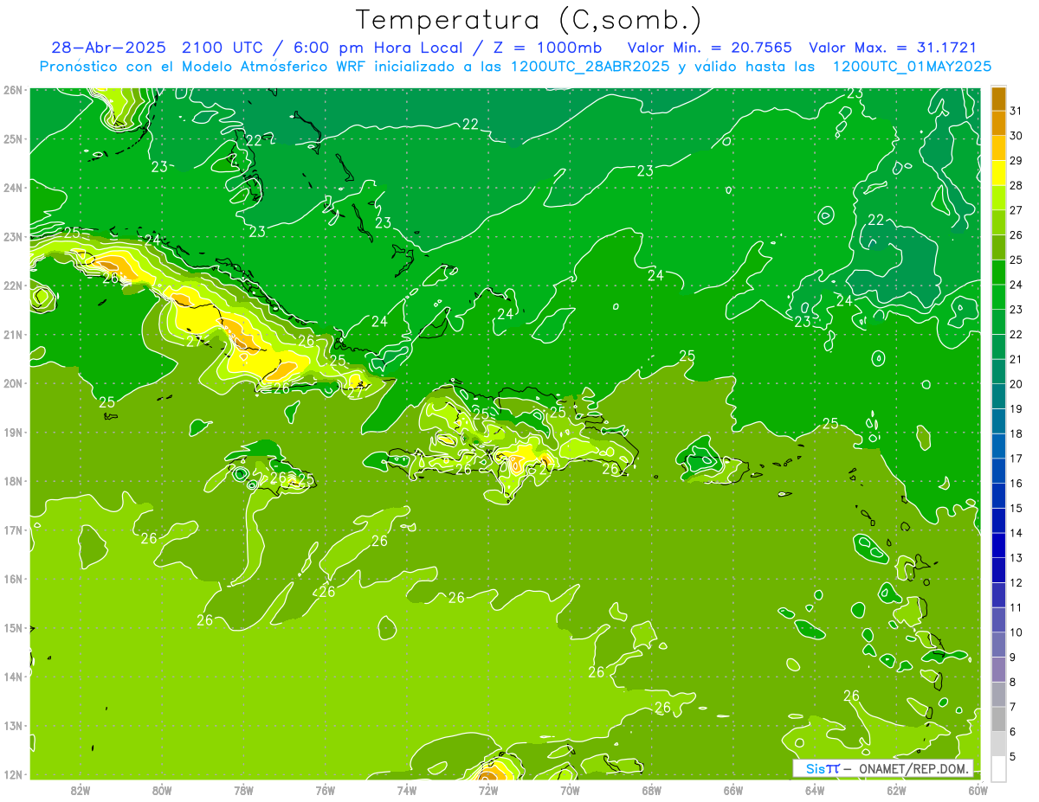Click the '19N' latitude axis label

(x=12, y=432)
